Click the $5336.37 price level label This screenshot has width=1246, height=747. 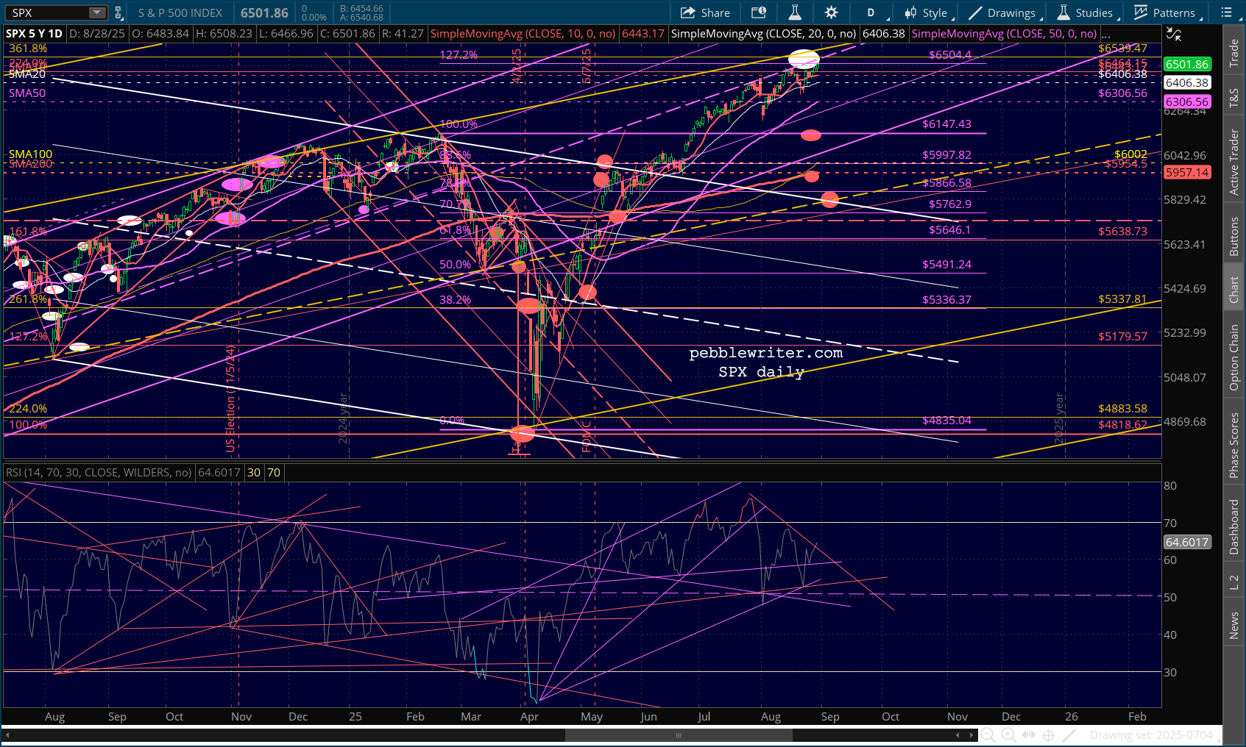946,300
